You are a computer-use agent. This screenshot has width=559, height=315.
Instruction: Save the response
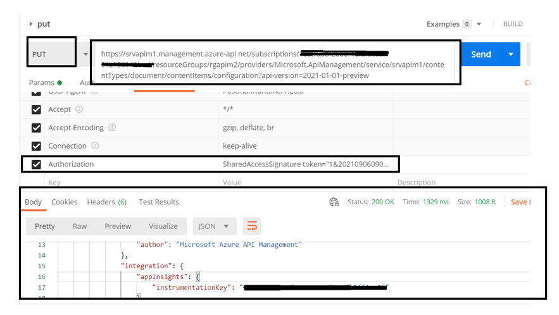(x=520, y=202)
